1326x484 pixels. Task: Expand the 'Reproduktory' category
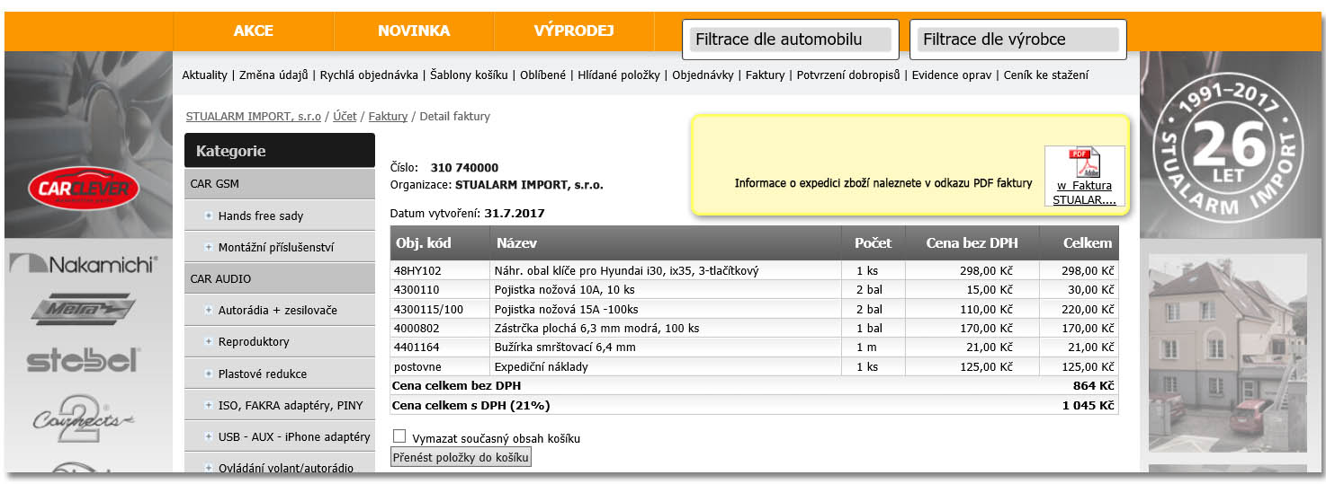208,341
